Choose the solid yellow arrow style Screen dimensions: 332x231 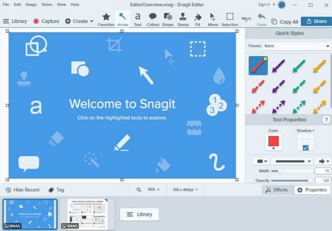(319, 66)
